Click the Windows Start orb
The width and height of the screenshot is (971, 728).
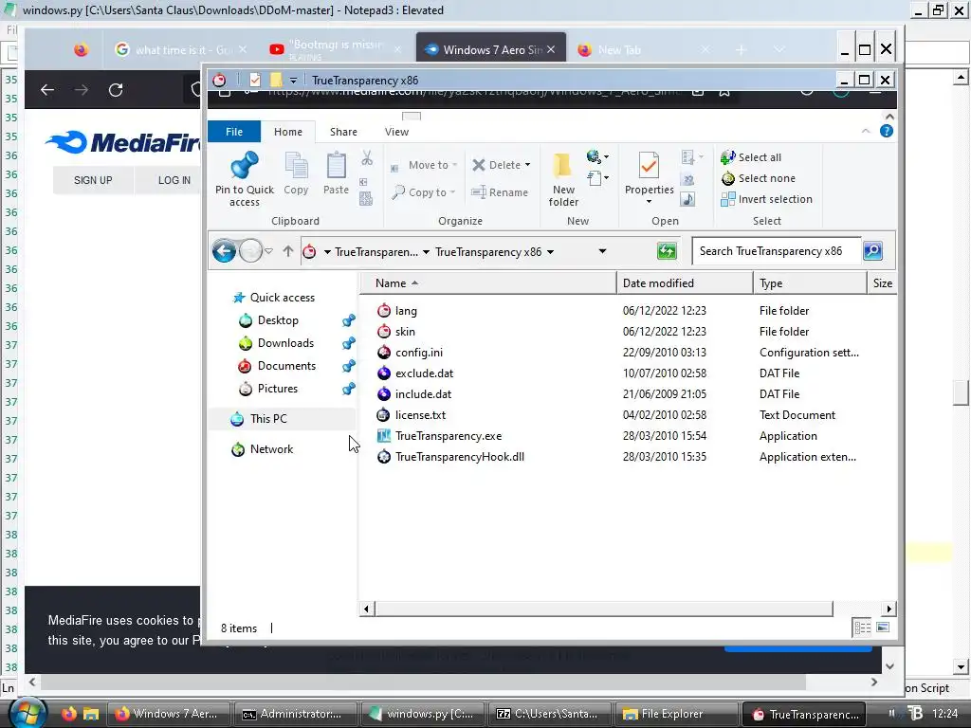click(x=26, y=713)
